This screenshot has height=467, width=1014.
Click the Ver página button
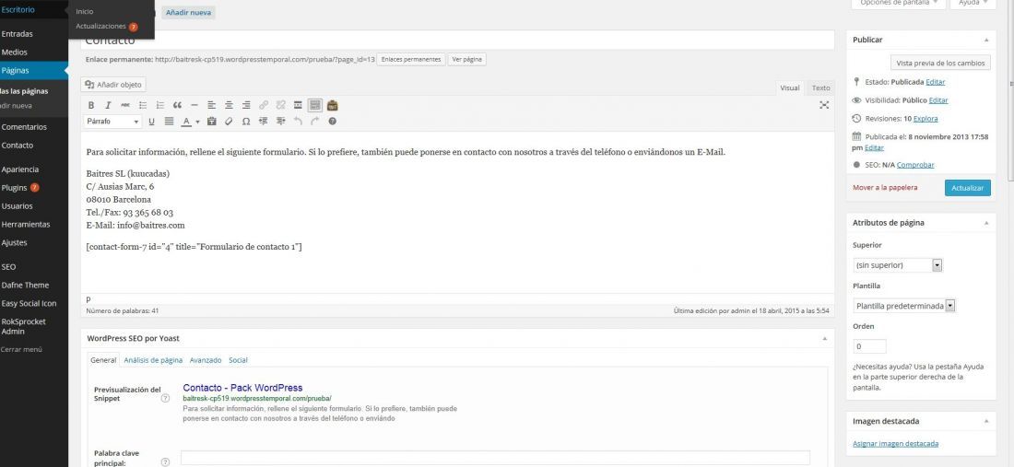coord(467,60)
